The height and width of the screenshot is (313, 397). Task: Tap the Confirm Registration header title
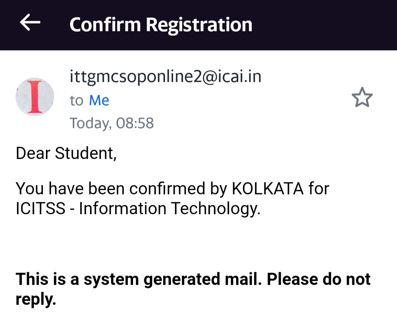(161, 25)
